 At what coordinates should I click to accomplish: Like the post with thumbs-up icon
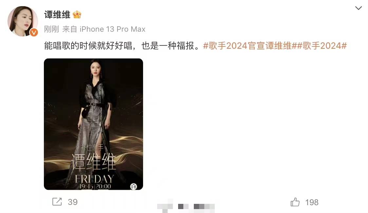[295, 202]
